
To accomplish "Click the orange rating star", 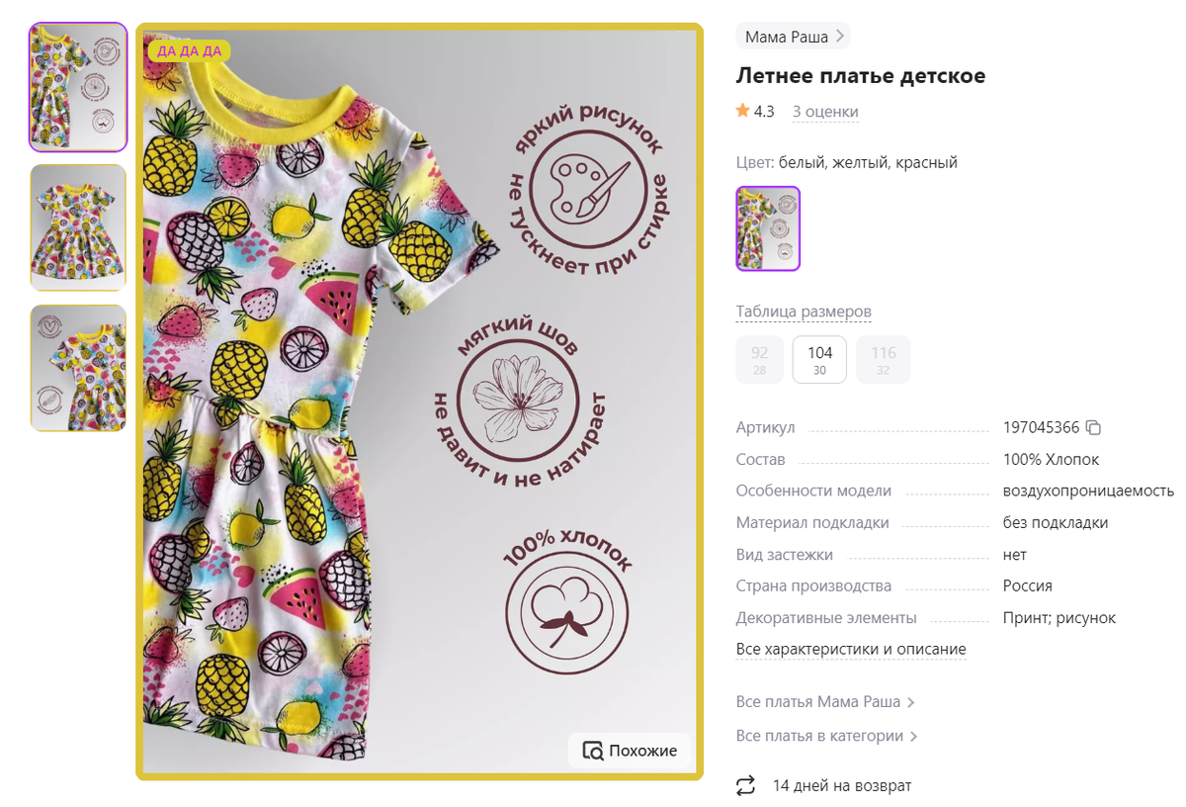I will point(743,111).
